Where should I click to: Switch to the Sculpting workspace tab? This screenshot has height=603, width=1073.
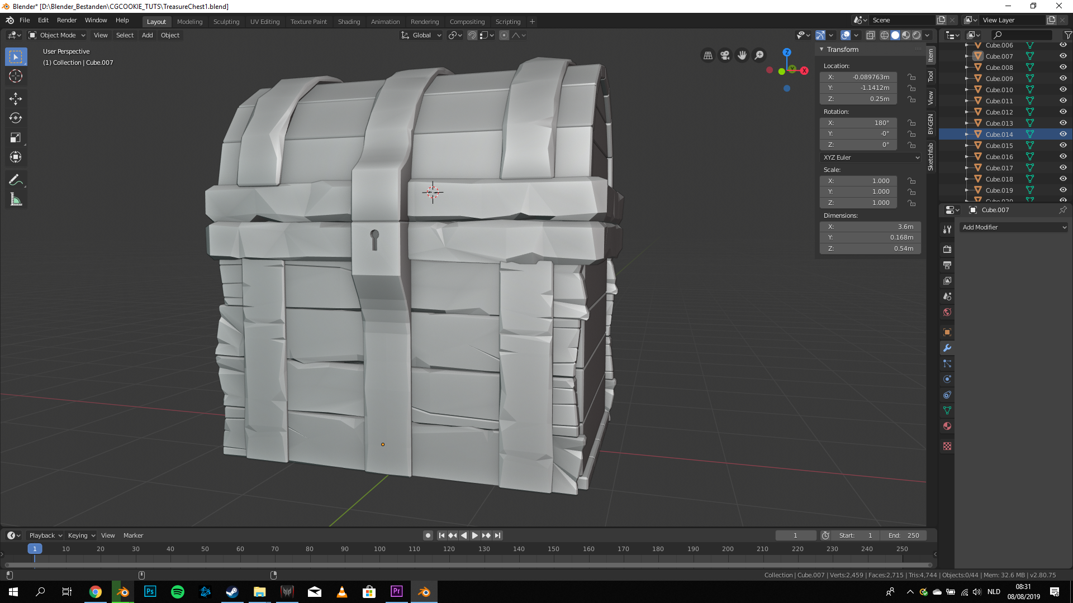(226, 22)
